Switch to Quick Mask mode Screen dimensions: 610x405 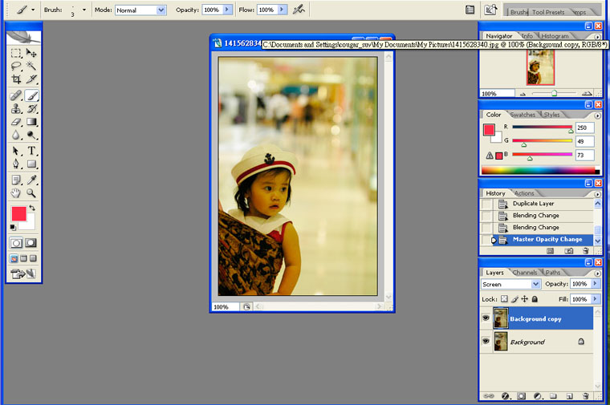[31, 243]
